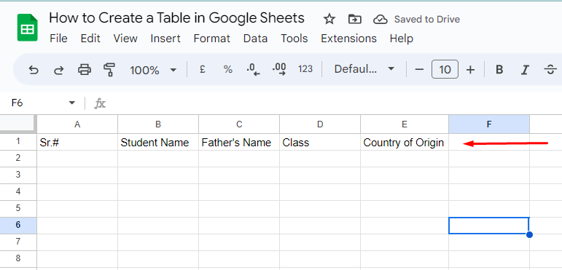The image size is (562, 270).
Task: Select the Student Name cell
Action: 158,143
